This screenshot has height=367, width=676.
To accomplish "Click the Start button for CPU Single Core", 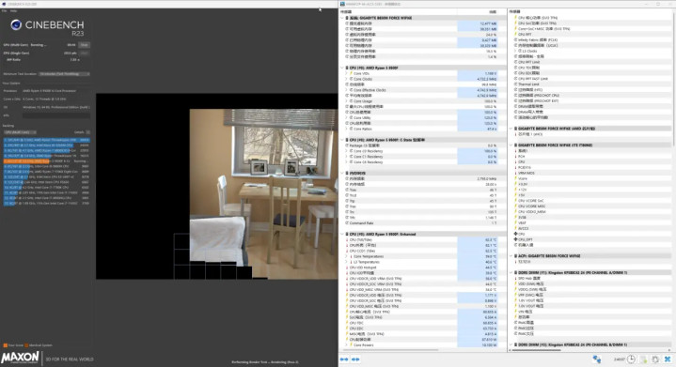I will pyautogui.click(x=84, y=53).
